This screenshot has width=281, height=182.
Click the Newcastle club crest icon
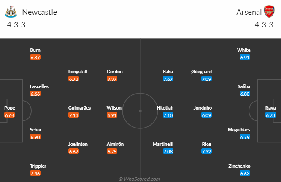[11, 12]
